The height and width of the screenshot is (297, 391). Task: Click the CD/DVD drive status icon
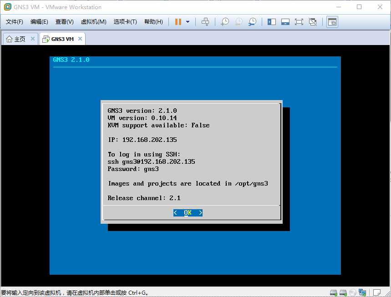click(353, 292)
